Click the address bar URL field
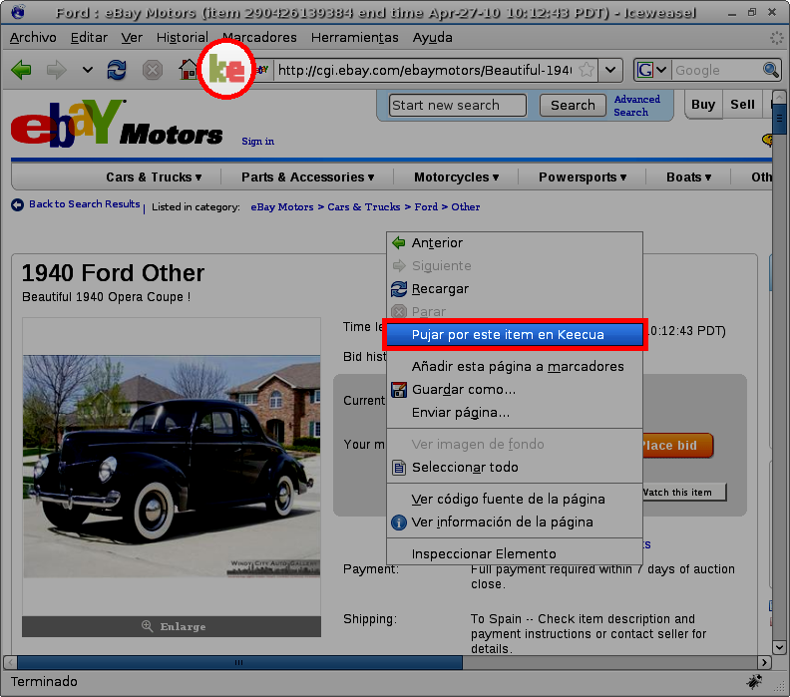The height and width of the screenshot is (697, 790). [425, 70]
